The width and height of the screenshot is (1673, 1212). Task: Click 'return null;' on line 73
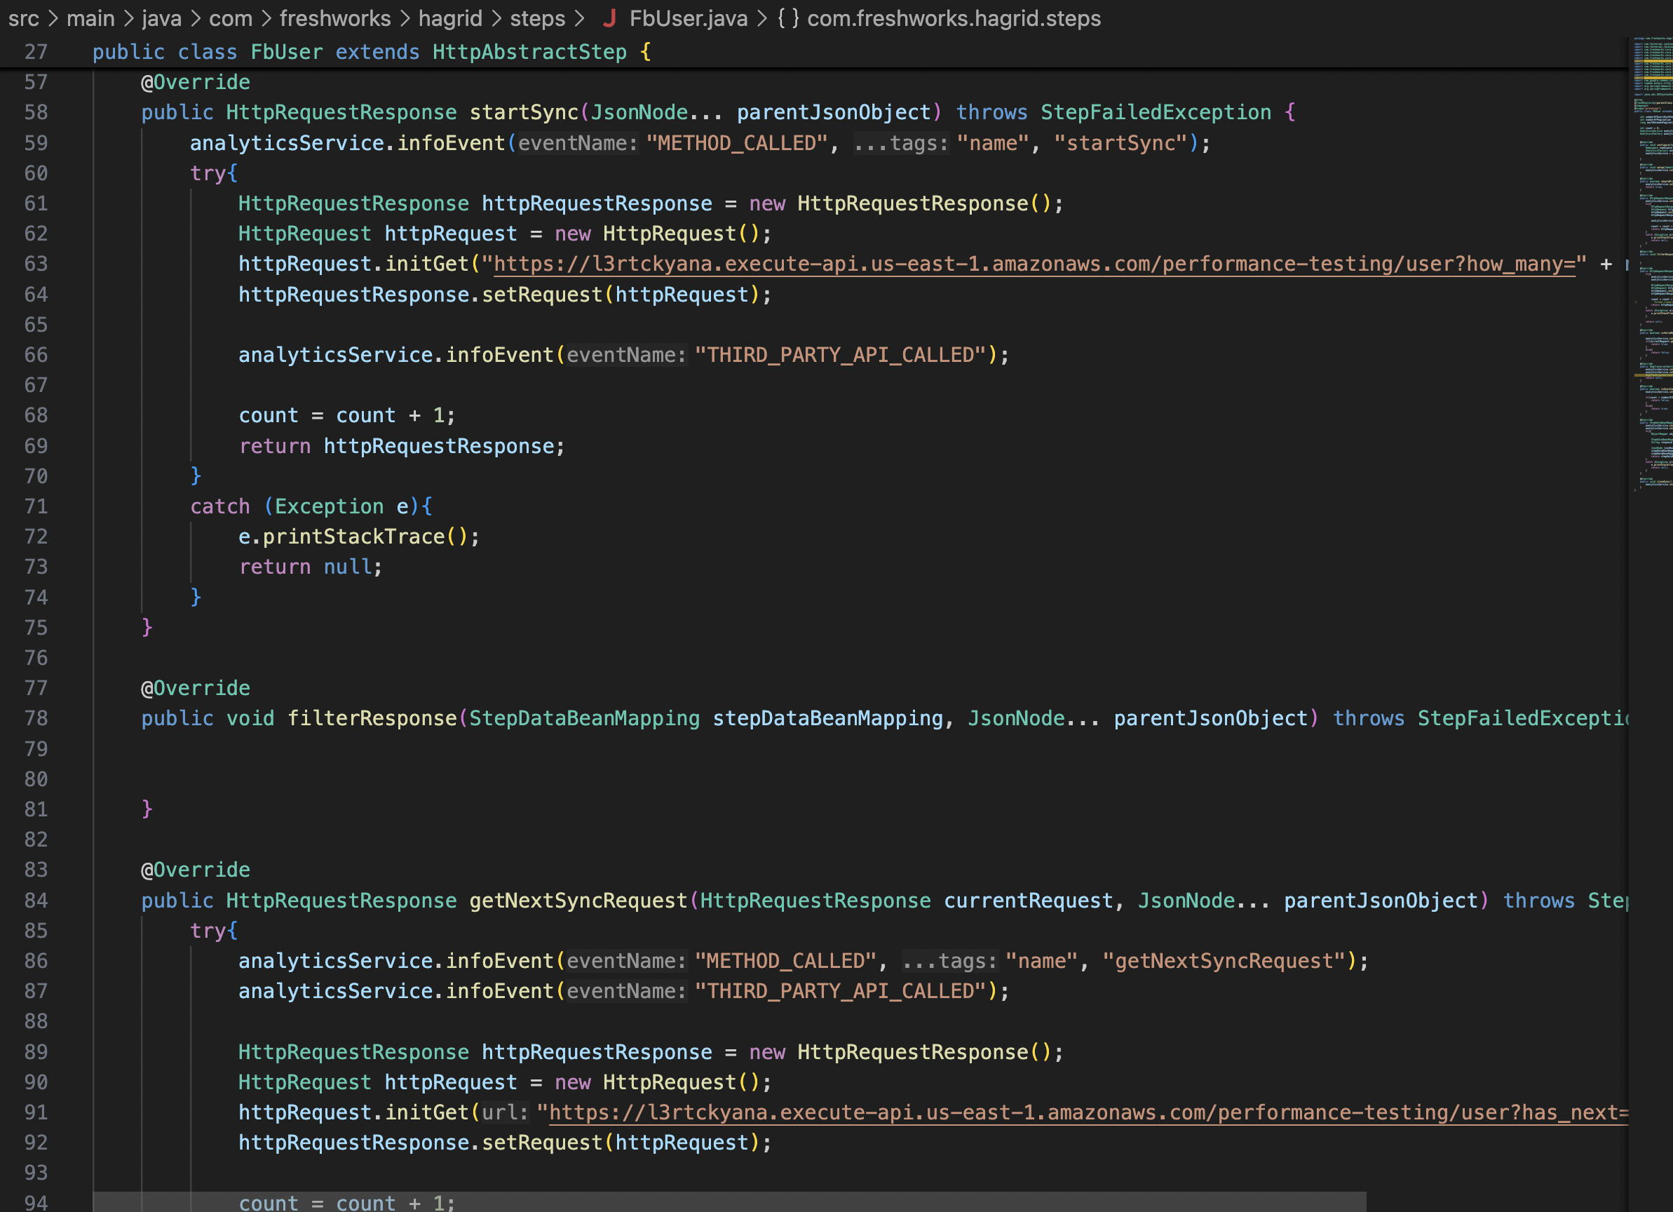(310, 567)
